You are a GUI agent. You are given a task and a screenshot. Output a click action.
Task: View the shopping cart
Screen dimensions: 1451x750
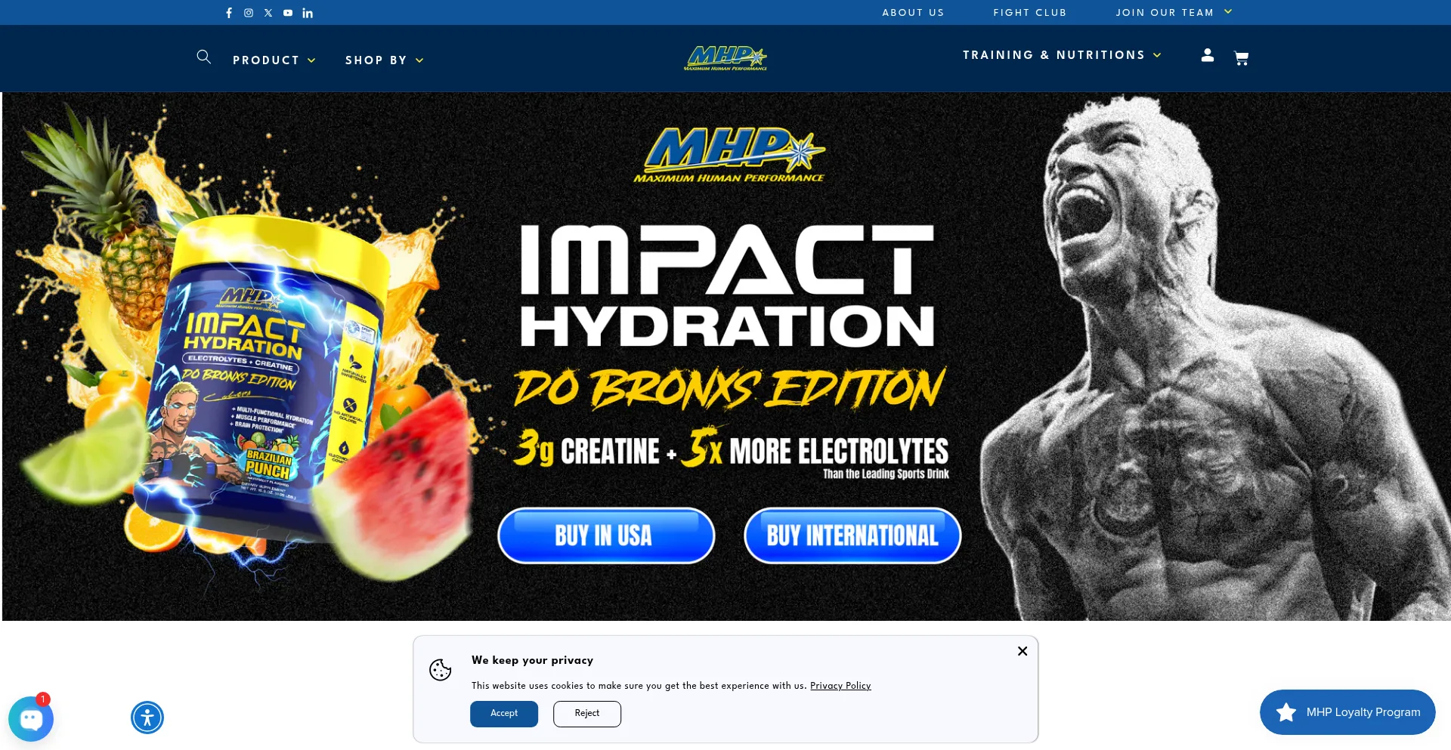click(1241, 58)
